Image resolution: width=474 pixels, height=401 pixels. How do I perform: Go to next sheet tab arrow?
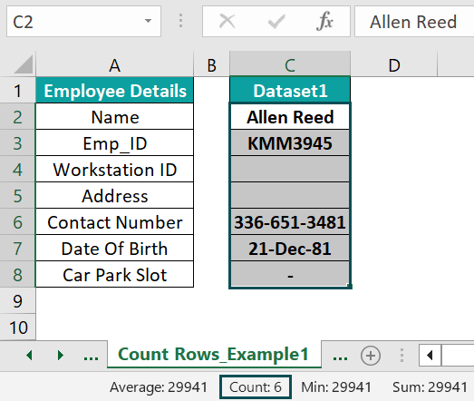pyautogui.click(x=61, y=356)
